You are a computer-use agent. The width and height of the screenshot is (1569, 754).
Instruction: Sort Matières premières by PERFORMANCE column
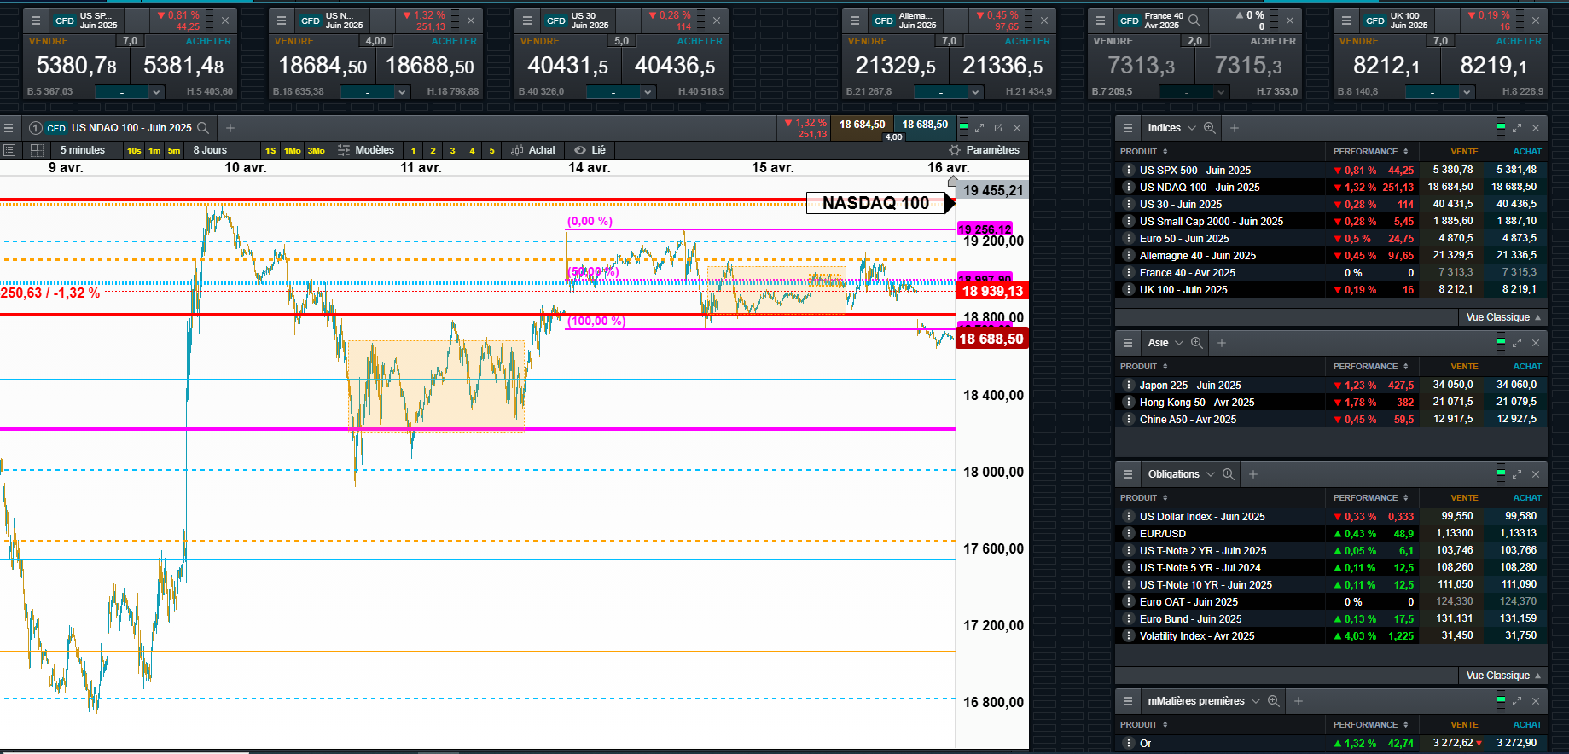pos(1371,725)
